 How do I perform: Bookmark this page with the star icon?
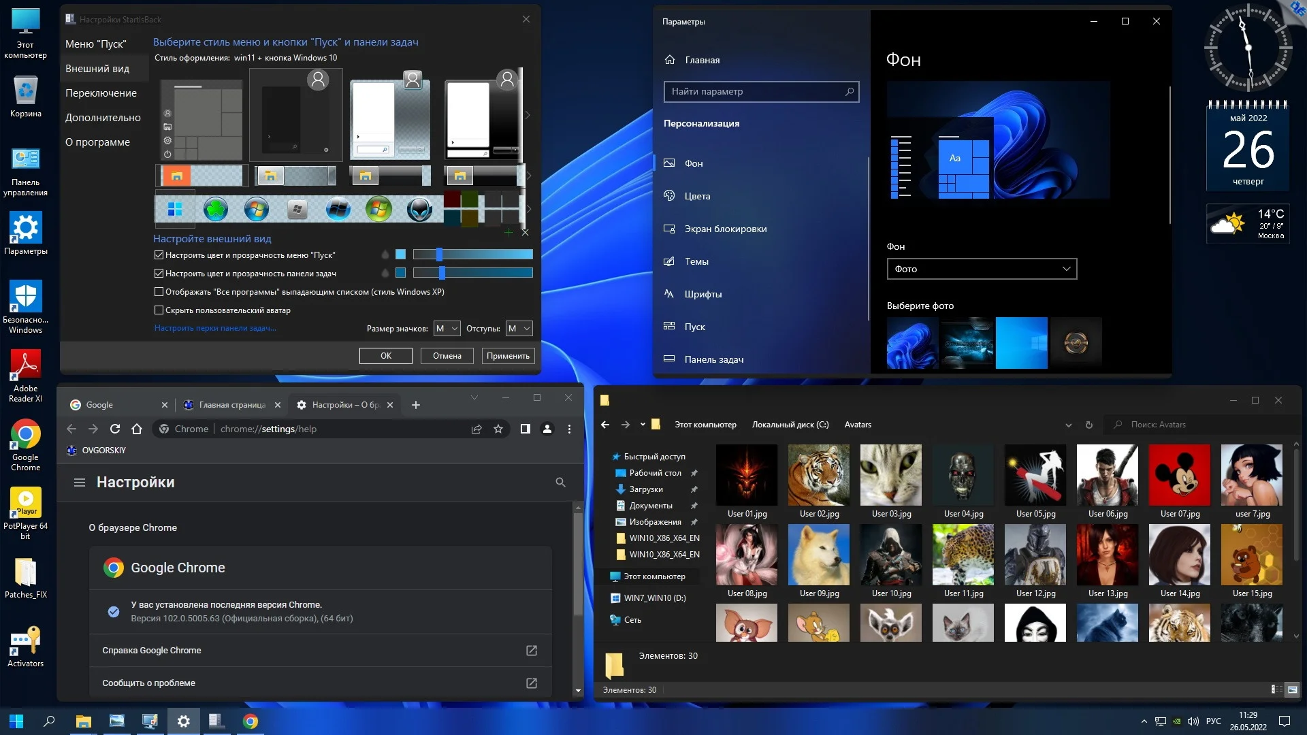498,429
